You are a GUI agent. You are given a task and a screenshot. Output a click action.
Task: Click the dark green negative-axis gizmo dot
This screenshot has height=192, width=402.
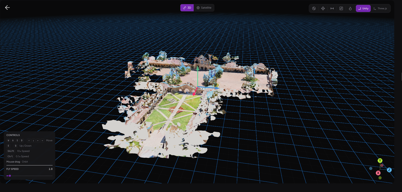click(x=380, y=178)
